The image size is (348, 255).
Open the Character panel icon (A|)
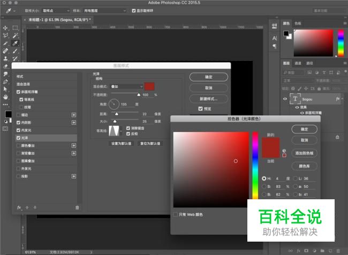(x=275, y=38)
